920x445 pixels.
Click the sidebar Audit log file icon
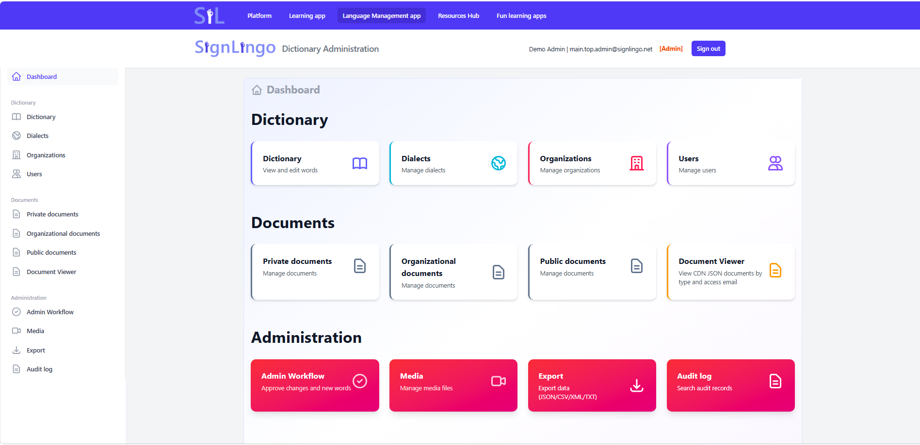16,369
